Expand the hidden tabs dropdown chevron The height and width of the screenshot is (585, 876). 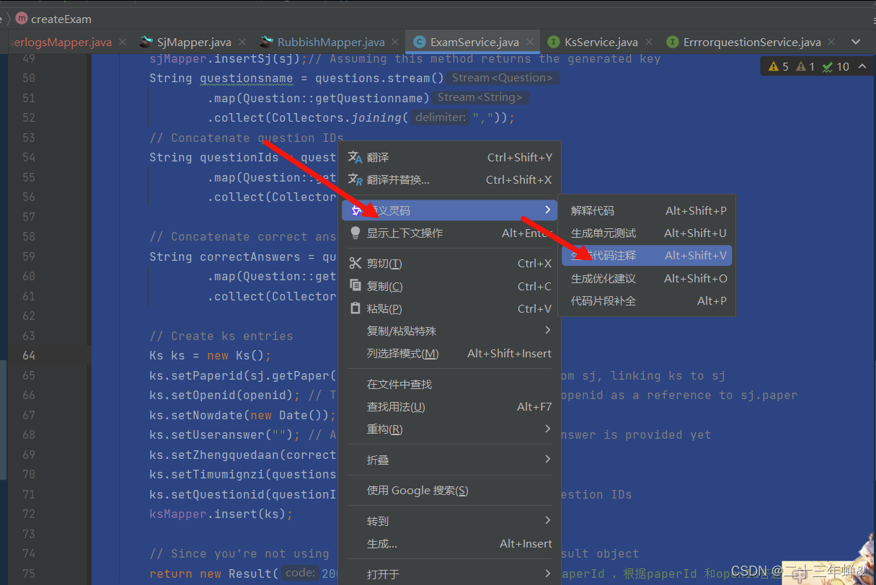pos(856,42)
